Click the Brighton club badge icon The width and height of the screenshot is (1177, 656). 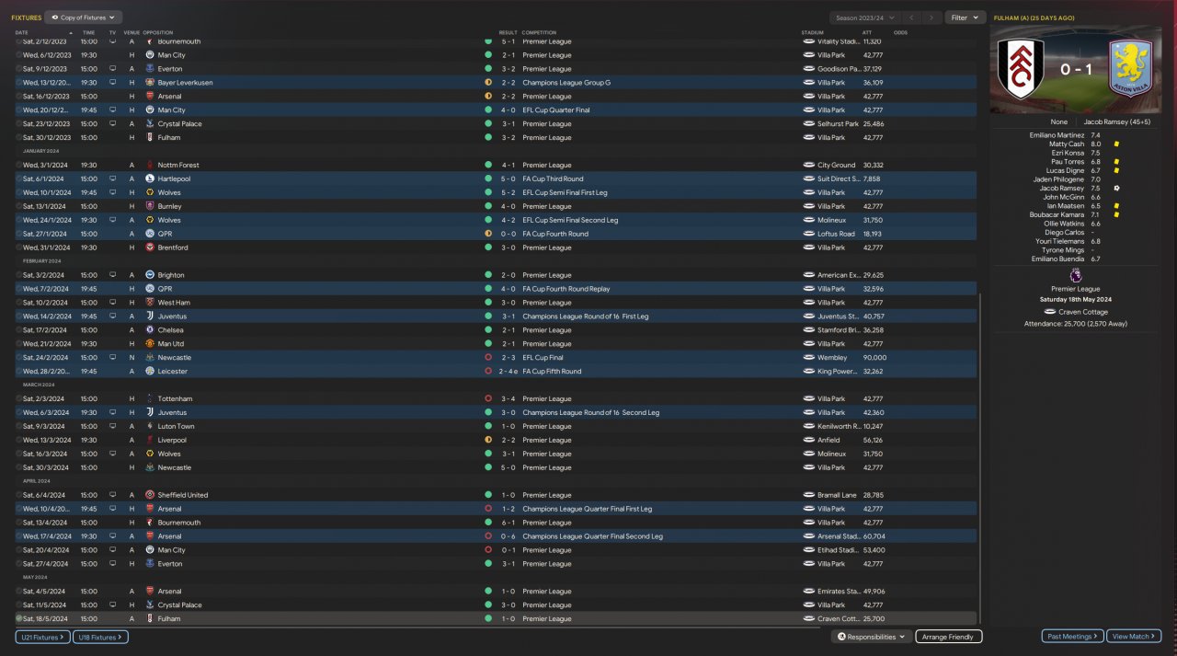coord(150,275)
